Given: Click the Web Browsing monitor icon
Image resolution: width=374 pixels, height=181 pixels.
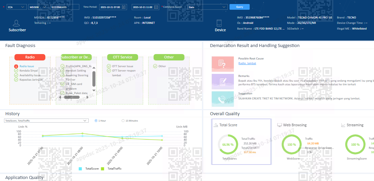Looking at the screenshot, I should (279, 125).
